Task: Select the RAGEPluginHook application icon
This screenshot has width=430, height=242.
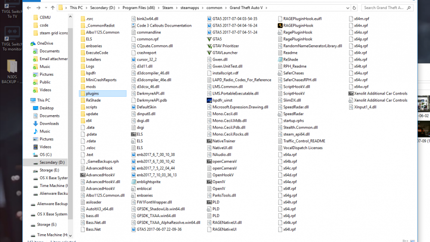Action: pyautogui.click(x=280, y=25)
